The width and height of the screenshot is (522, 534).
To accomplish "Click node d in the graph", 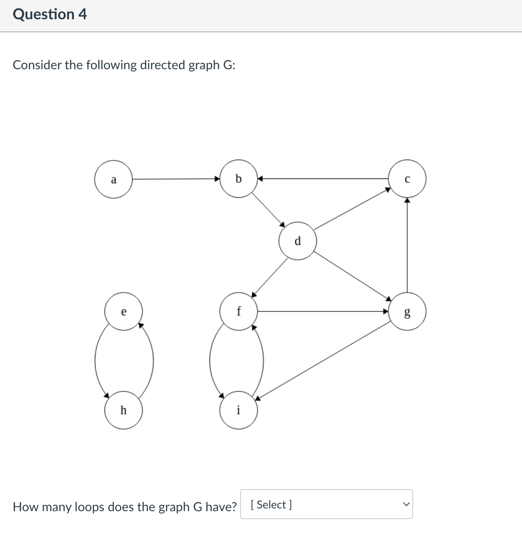I will pos(298,241).
